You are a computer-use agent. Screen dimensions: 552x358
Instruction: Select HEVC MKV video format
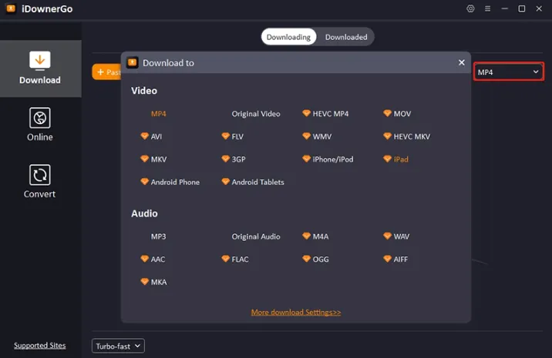click(x=406, y=136)
